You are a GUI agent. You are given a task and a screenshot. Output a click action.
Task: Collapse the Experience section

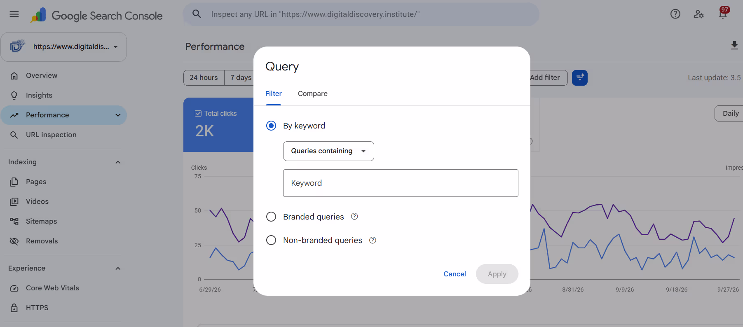click(118, 269)
